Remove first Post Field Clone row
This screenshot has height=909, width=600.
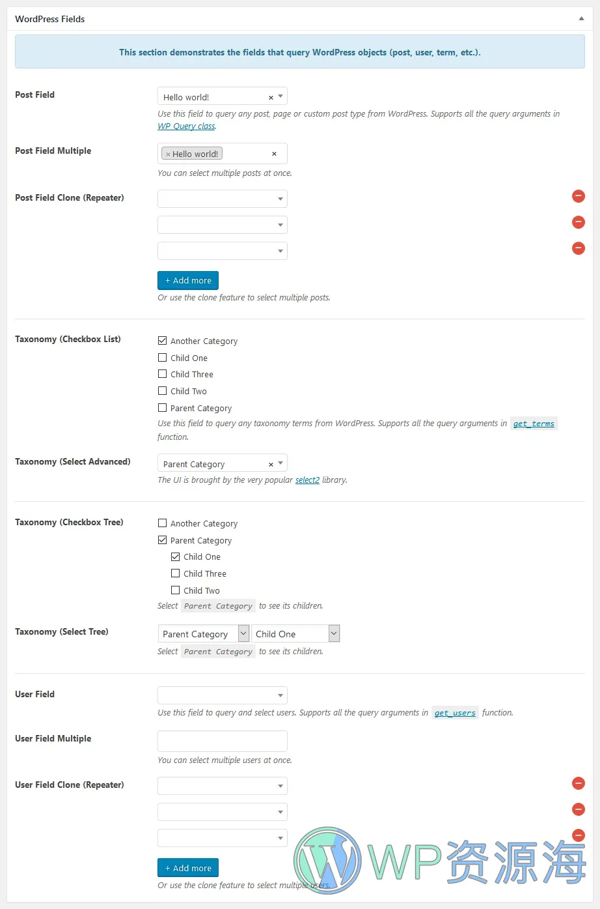pos(578,196)
